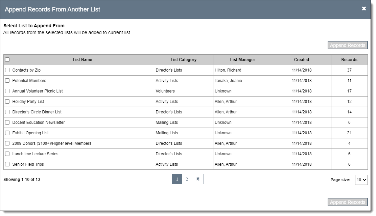Screen dimensions: 376x216
Task: Go to page 2 of results
Action: tap(187, 179)
